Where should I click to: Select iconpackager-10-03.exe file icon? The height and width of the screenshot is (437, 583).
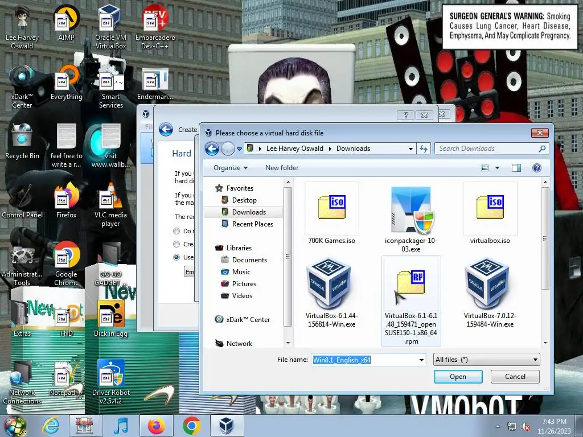coord(411,210)
